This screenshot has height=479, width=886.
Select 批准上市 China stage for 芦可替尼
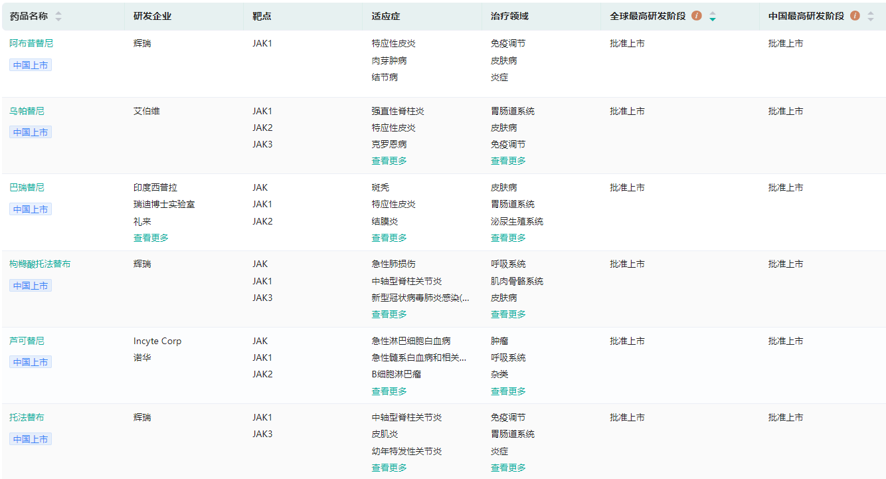click(x=786, y=341)
